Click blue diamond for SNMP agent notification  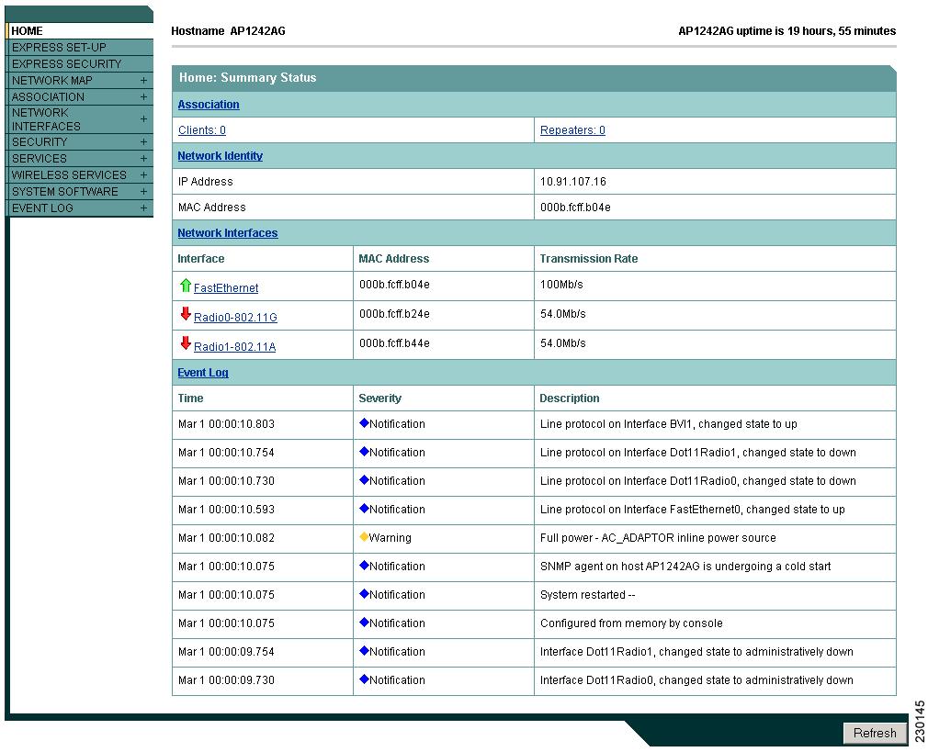pos(364,566)
